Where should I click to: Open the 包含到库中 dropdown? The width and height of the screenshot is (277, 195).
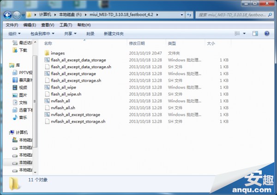[x=42, y=34]
